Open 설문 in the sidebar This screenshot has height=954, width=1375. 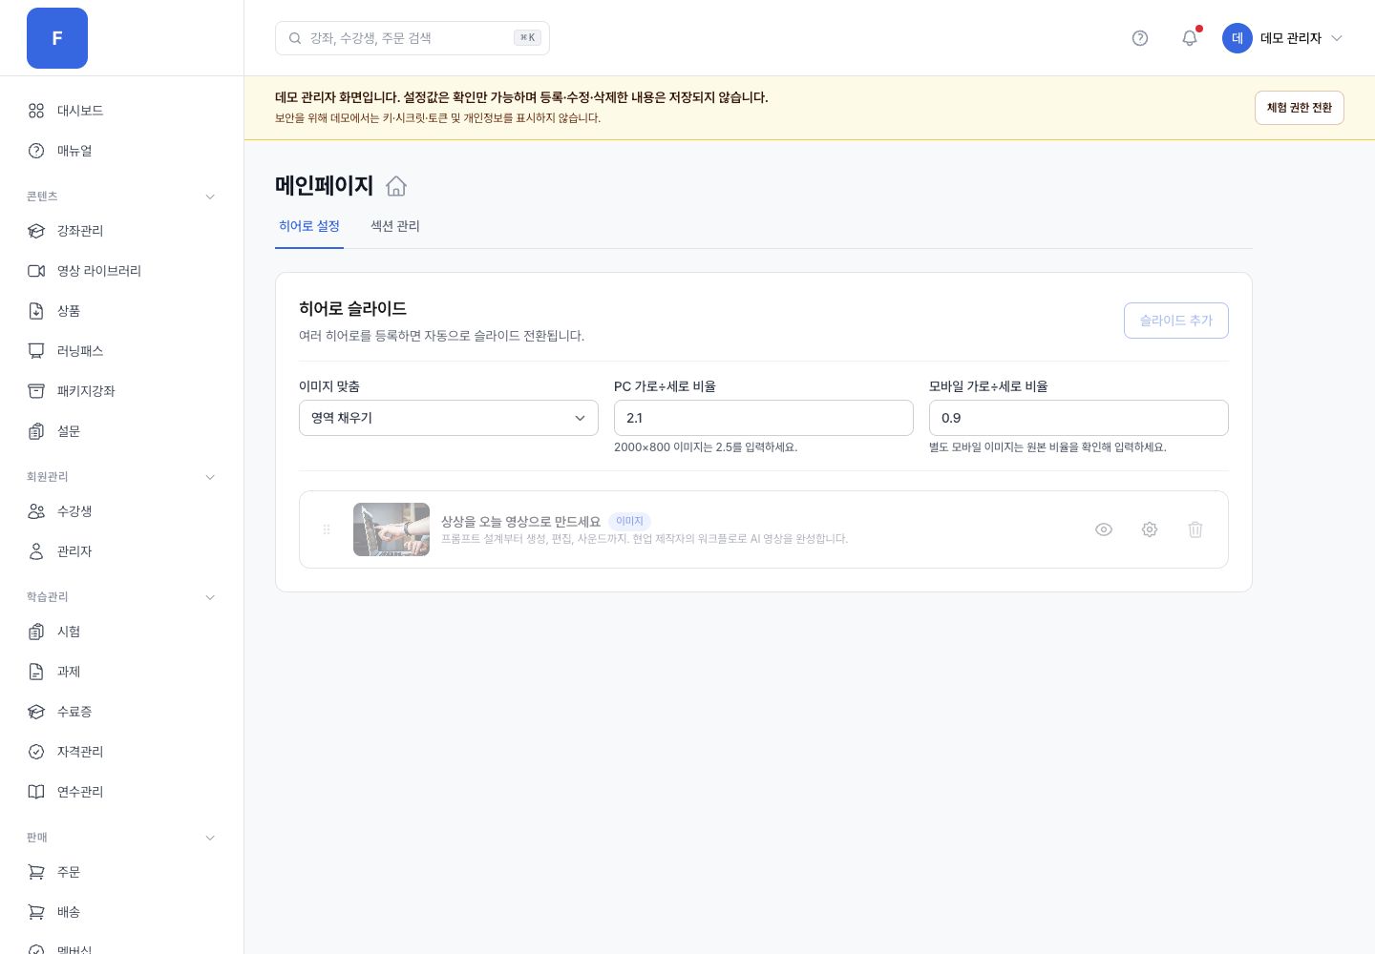click(x=122, y=431)
